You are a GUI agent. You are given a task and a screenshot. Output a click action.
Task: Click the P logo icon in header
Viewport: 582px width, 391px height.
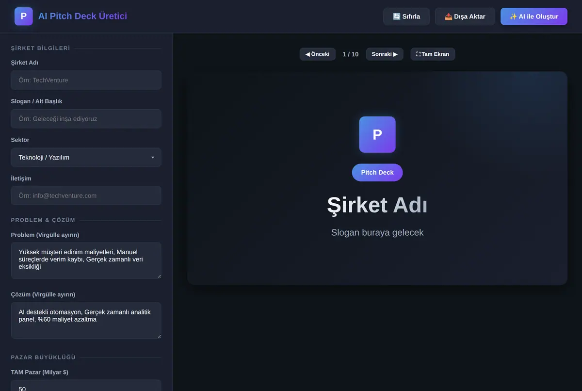click(x=24, y=16)
